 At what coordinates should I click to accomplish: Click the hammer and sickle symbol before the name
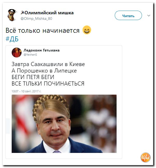22,13
